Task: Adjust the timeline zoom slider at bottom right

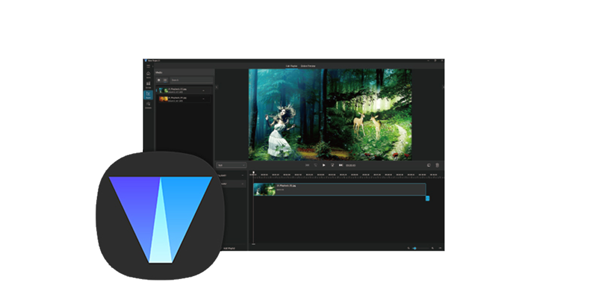Action: pyautogui.click(x=415, y=247)
